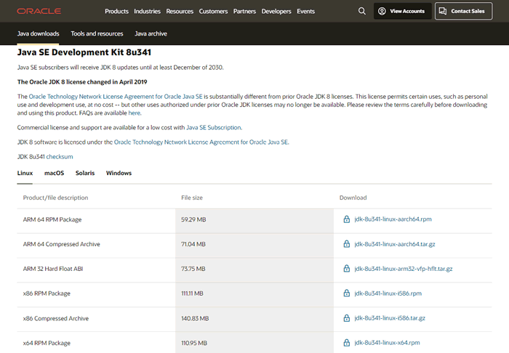Open first Oracle Technology Network License Agreement link
509x353 pixels.
116,97
